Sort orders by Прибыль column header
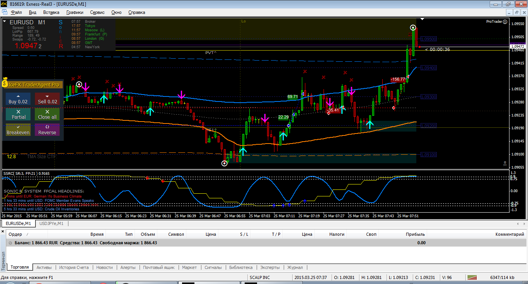Viewport: 528px width, 284px height. pyautogui.click(x=415, y=234)
